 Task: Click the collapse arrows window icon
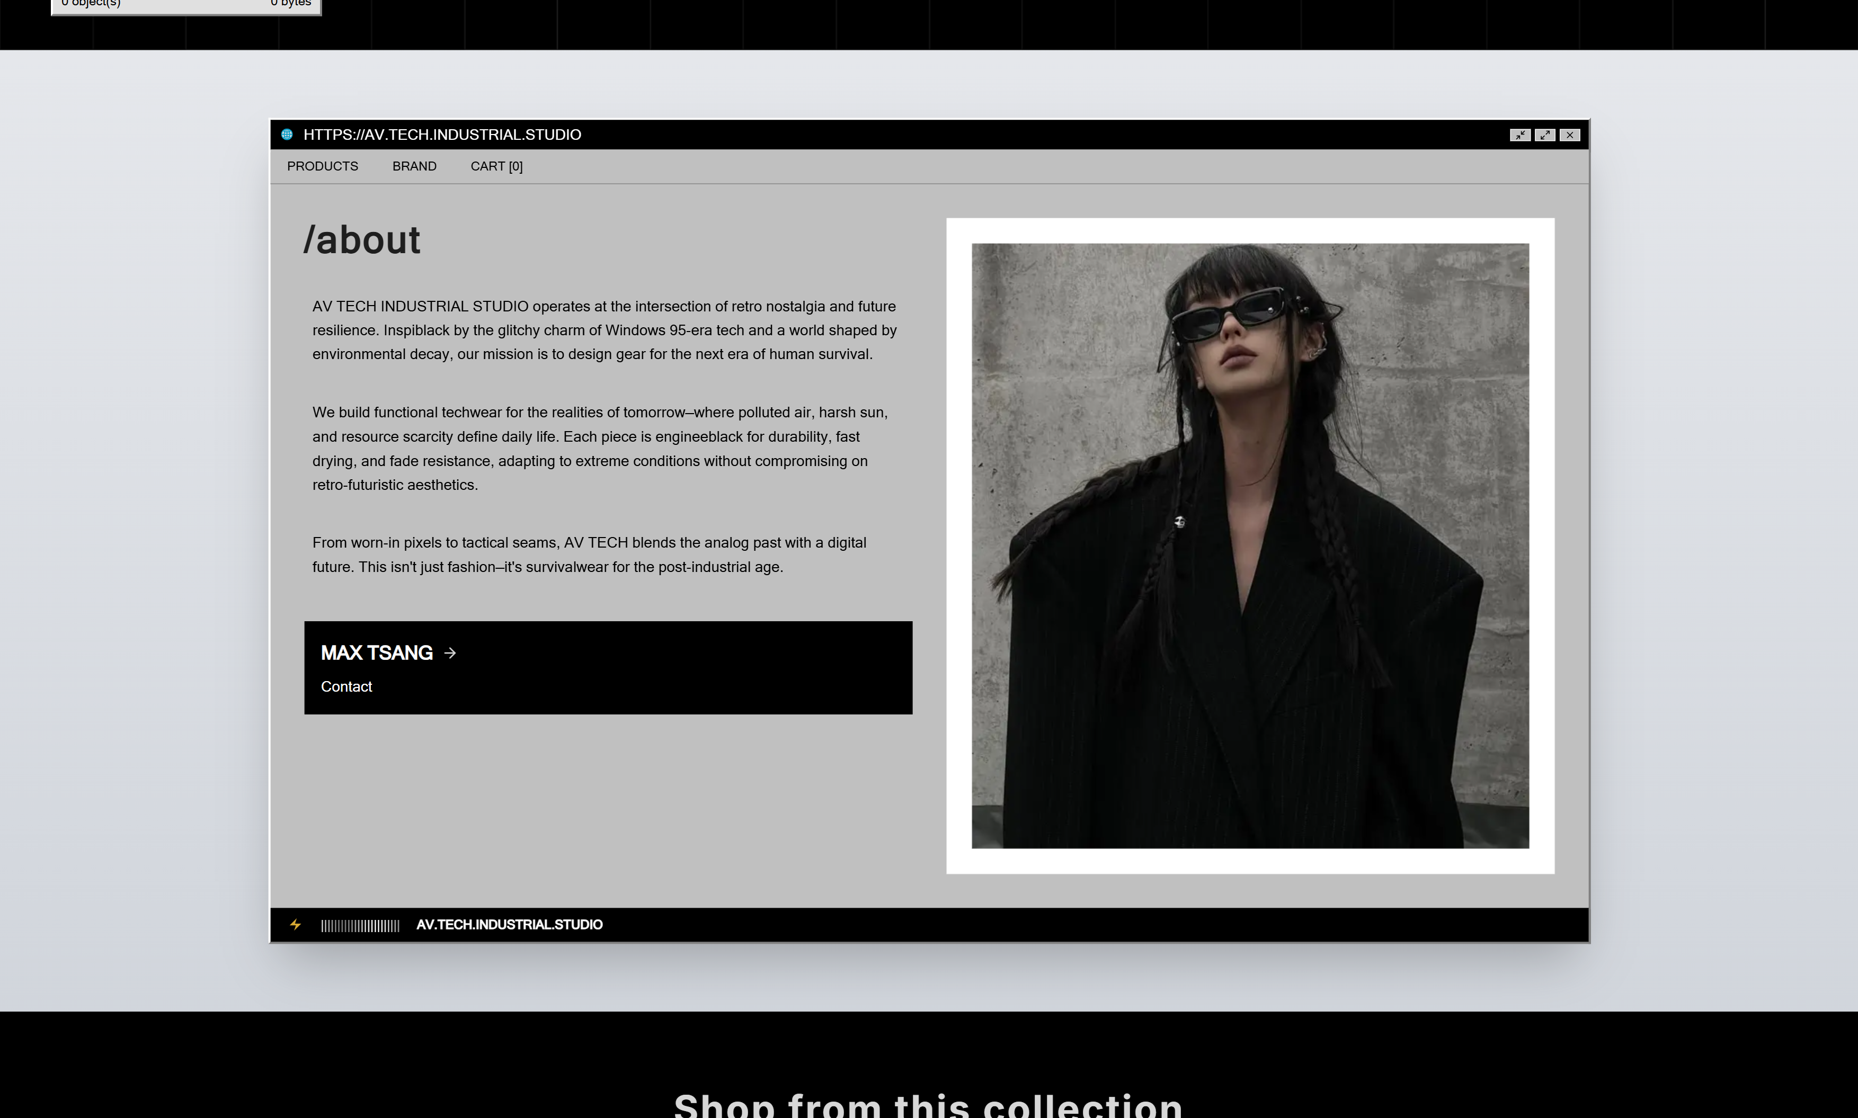1521,135
